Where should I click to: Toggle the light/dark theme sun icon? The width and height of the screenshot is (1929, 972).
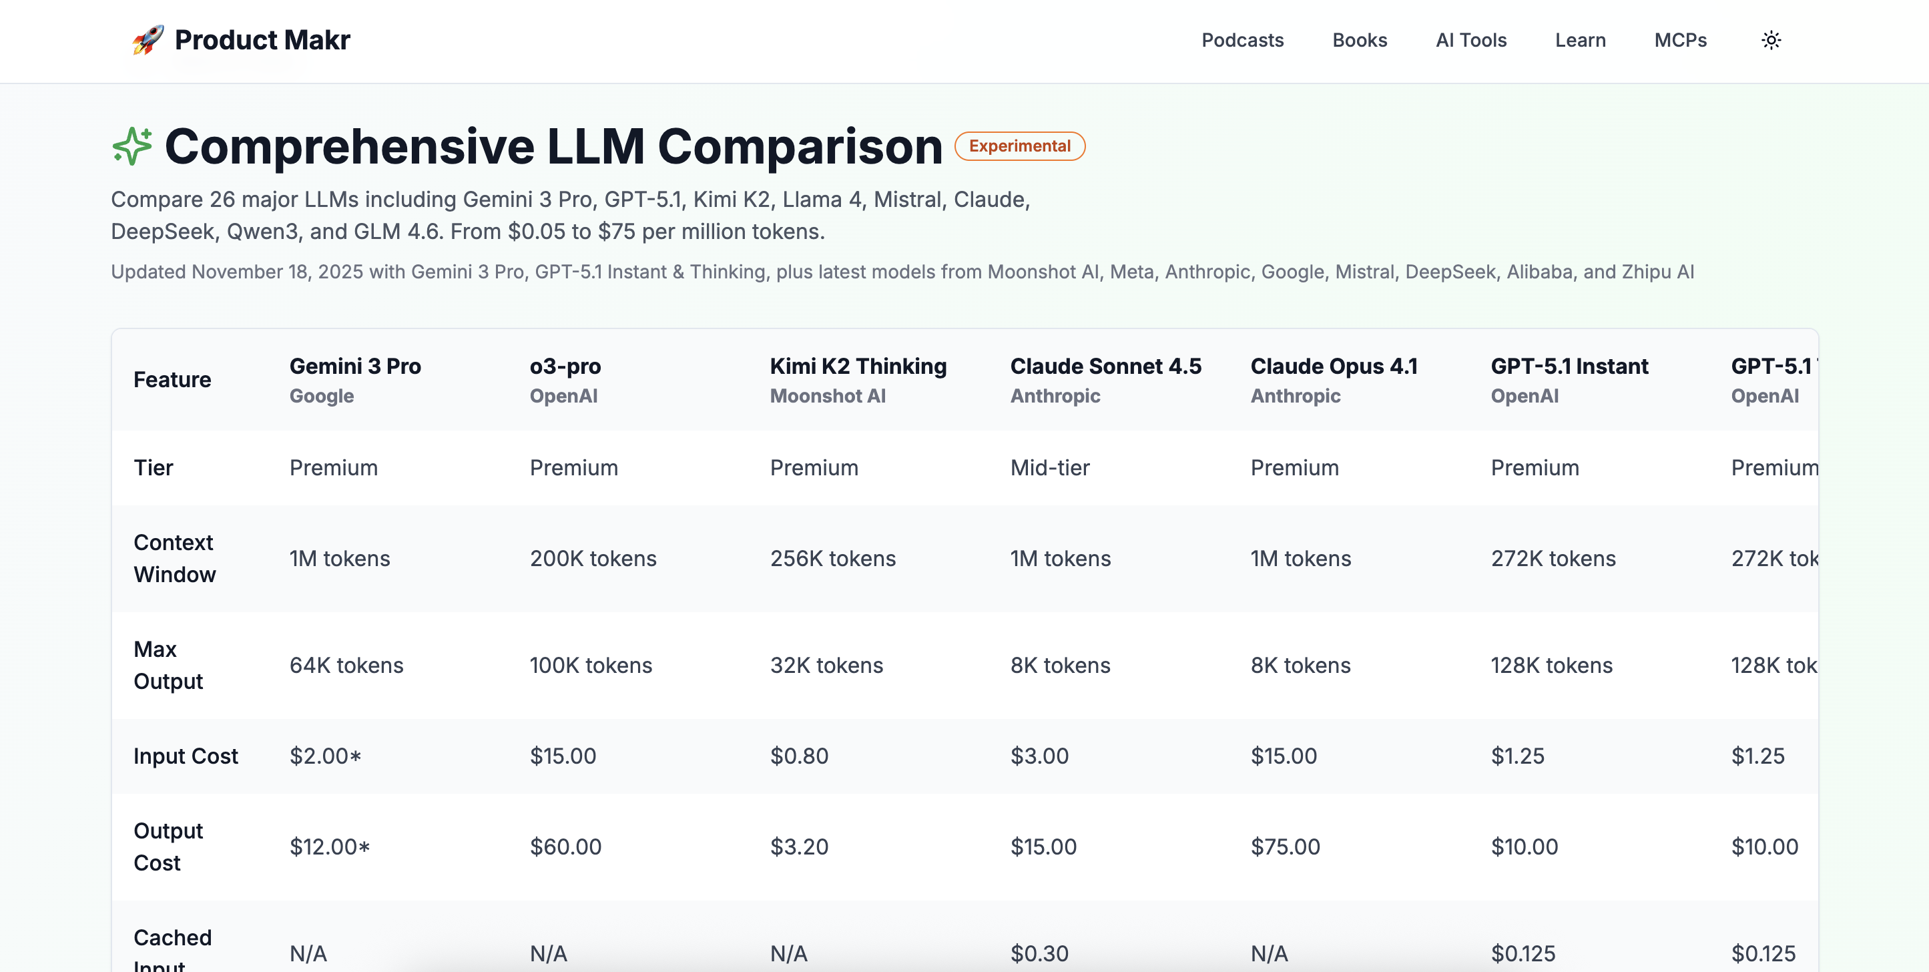[1770, 39]
